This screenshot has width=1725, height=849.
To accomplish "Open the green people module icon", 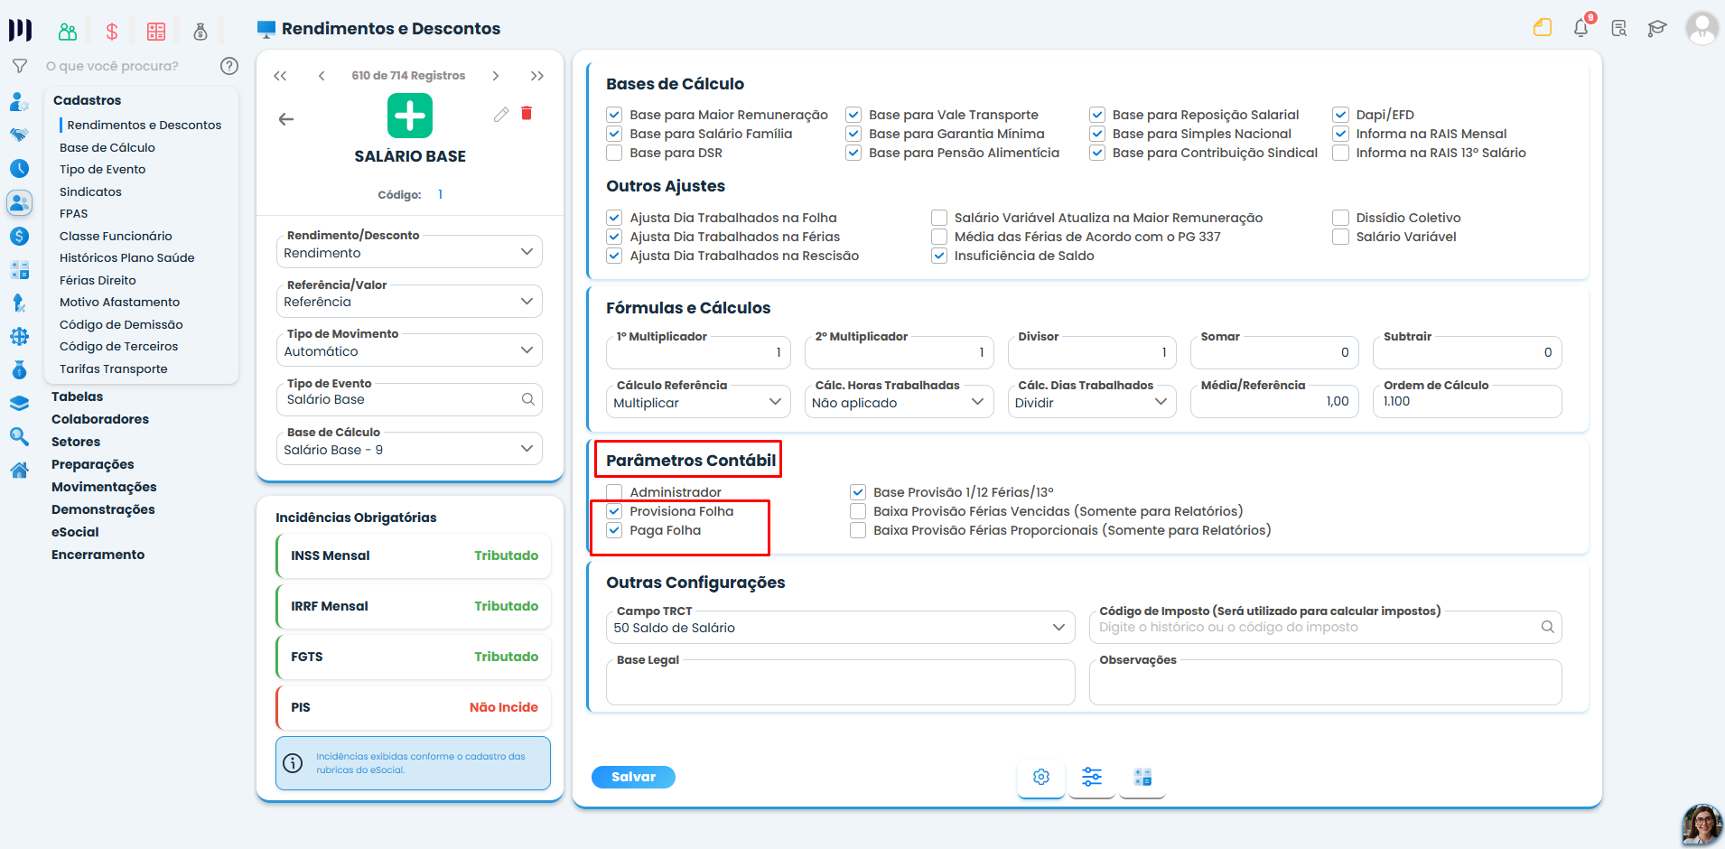I will coord(68,32).
